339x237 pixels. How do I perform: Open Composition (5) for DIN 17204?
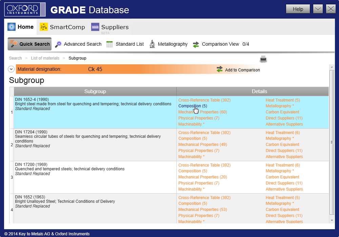coord(193,138)
